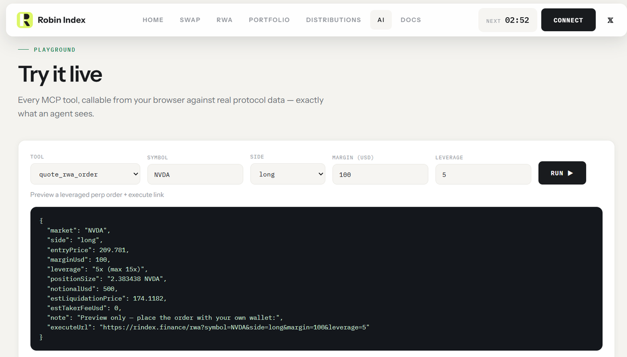The width and height of the screenshot is (627, 357).
Task: Open the DOCS link
Action: (411, 20)
